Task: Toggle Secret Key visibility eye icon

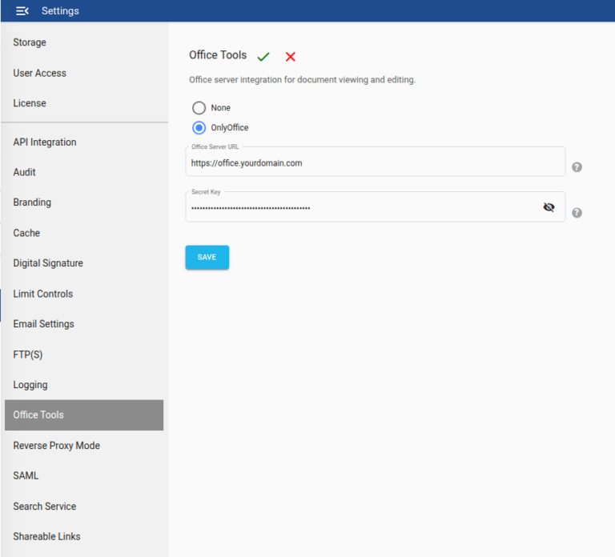Action: pos(549,207)
